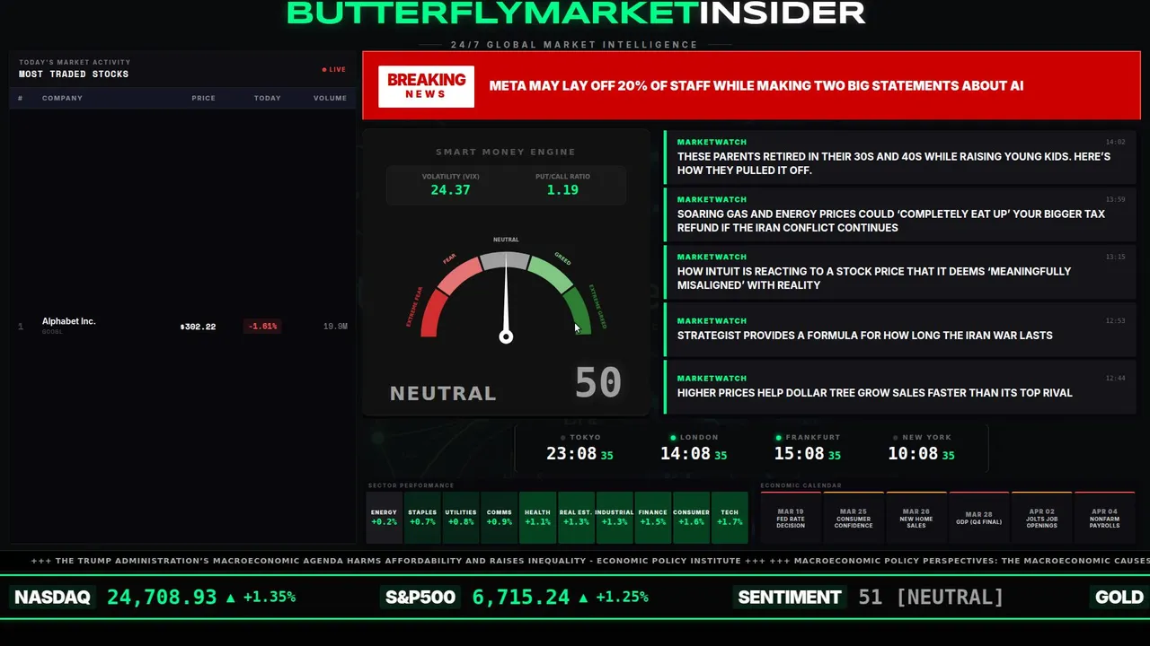Click the 51 [NEUTRAL] sentiment reading
Viewport: 1150px width, 646px height.
point(931,597)
